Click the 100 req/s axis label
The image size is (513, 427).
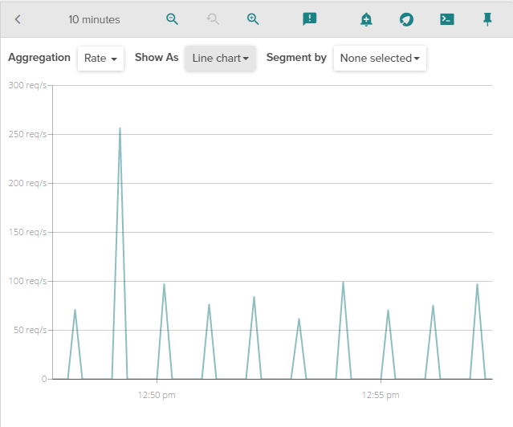28,281
